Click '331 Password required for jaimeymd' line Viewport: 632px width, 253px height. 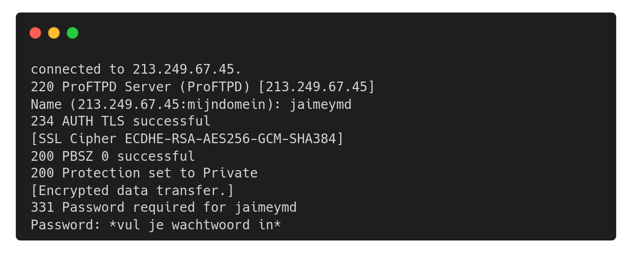pos(164,208)
